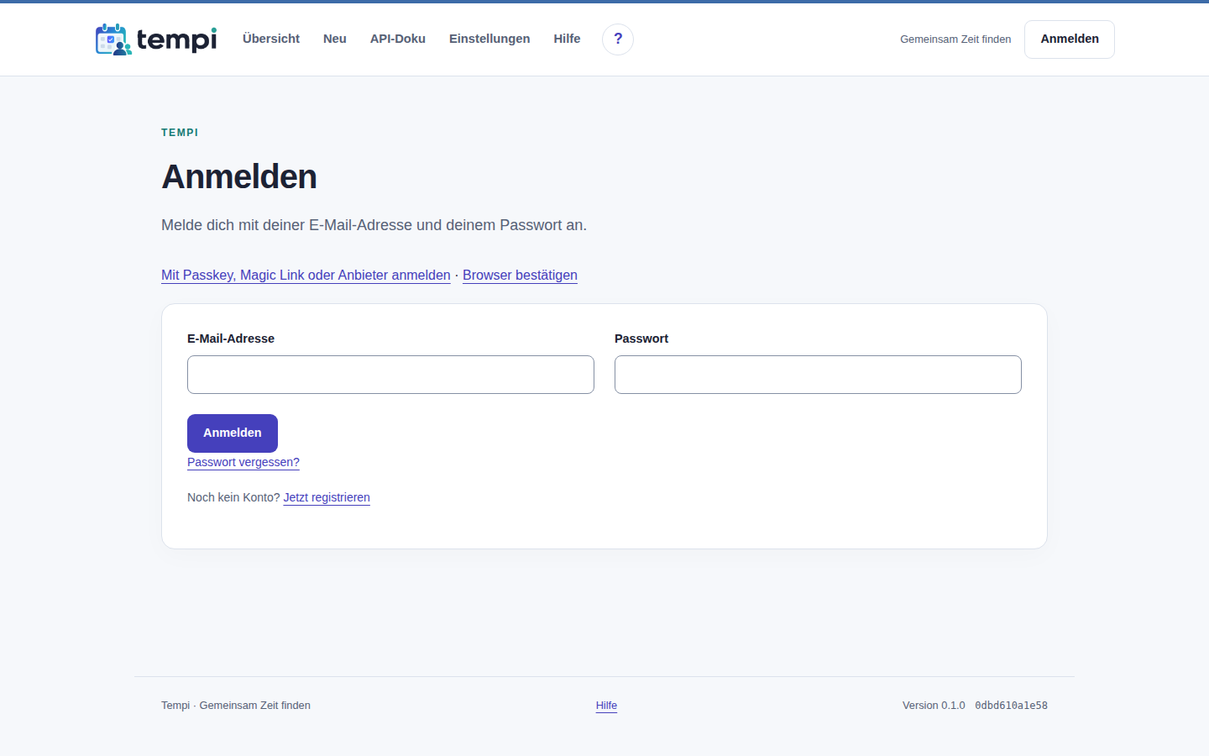Click the tempi wordmark in header
This screenshot has height=756, width=1209.
[176, 39]
